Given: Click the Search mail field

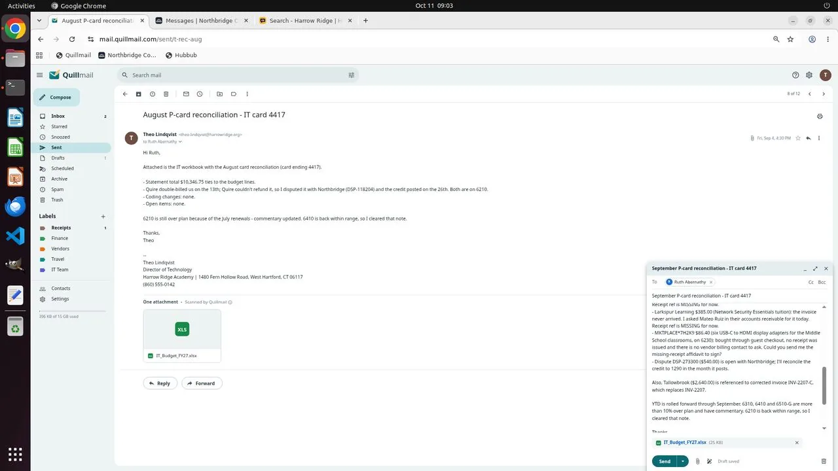Looking at the screenshot, I should (x=238, y=75).
